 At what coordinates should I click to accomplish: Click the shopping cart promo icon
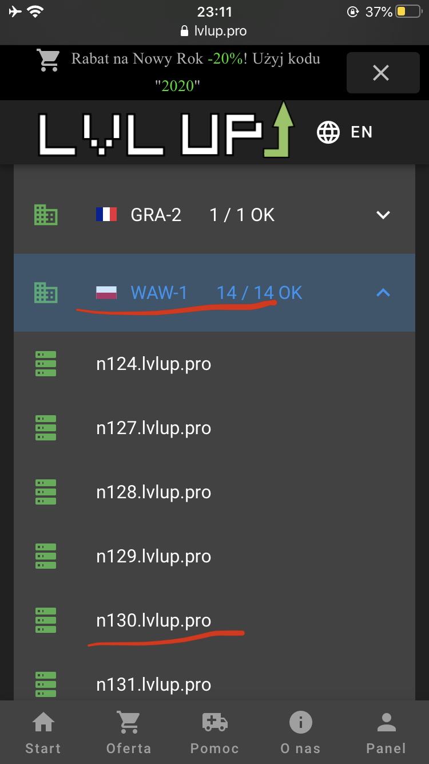pos(49,60)
